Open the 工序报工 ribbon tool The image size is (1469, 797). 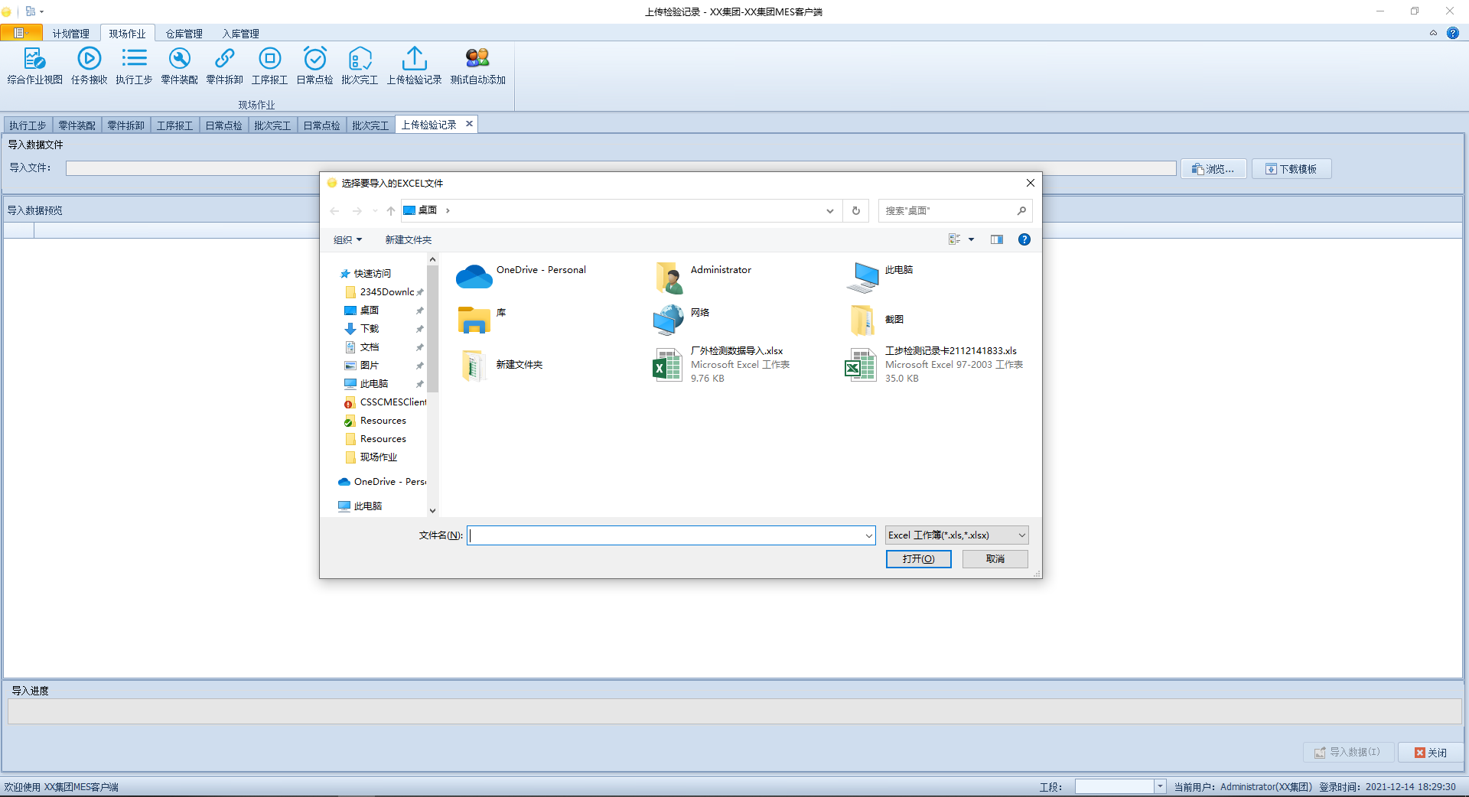pyautogui.click(x=269, y=66)
